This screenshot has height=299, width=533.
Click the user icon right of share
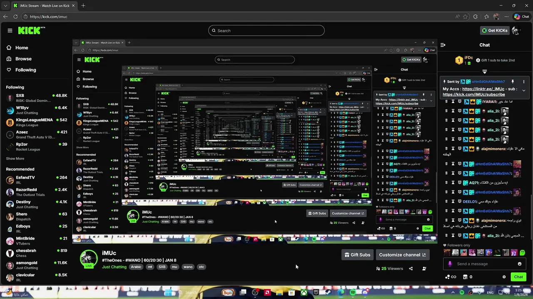[424, 268]
